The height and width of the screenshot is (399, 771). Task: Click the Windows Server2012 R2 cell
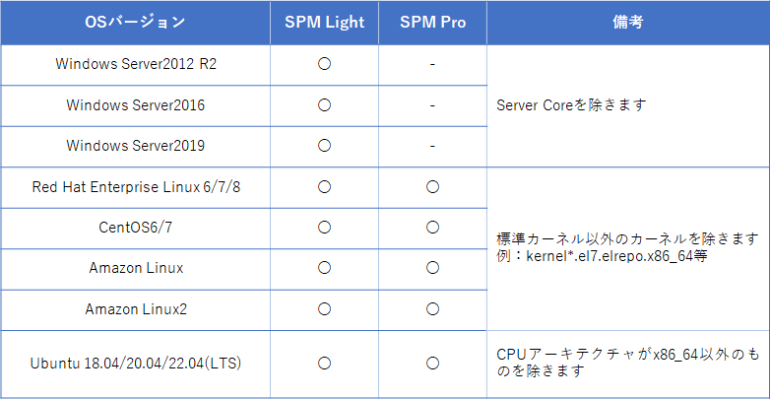coord(136,64)
